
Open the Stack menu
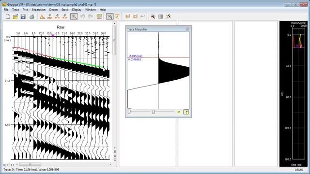[x=64, y=10]
